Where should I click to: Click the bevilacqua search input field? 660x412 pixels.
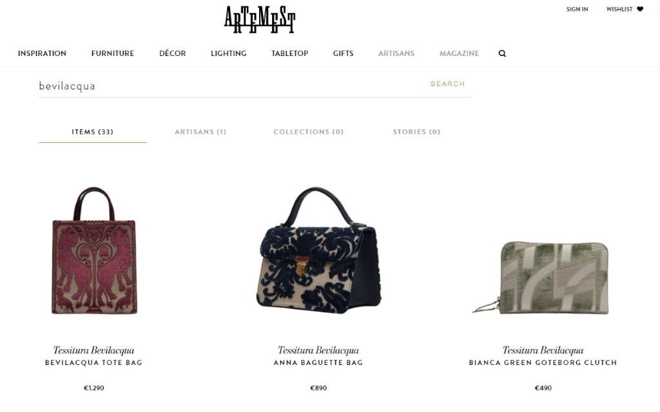pyautogui.click(x=231, y=86)
